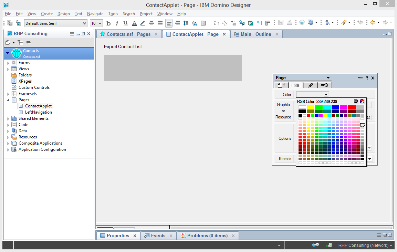Viewport: 397px width, 252px height.
Task: Click the text color icon in toolbar
Action: click(x=134, y=23)
